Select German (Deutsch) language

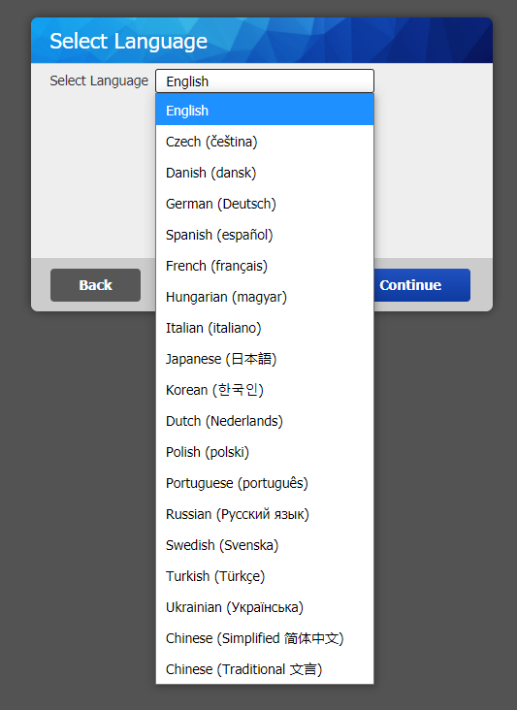[x=265, y=204]
